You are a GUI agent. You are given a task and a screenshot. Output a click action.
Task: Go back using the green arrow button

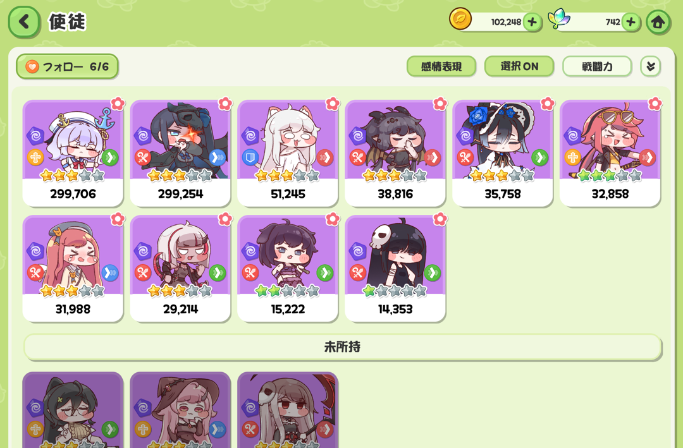[24, 21]
